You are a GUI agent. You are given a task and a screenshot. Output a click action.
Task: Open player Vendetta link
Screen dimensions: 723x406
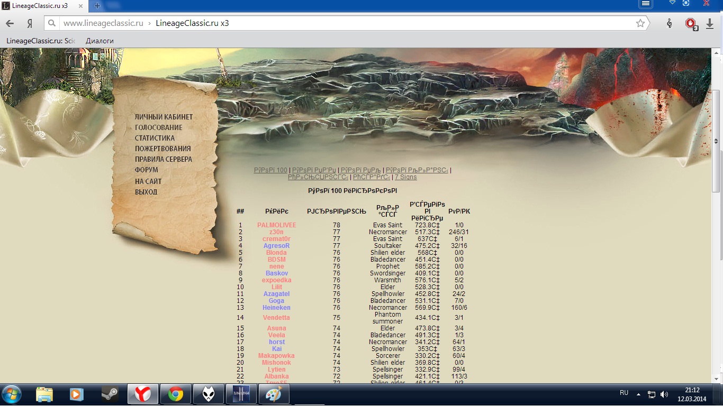coord(277,318)
